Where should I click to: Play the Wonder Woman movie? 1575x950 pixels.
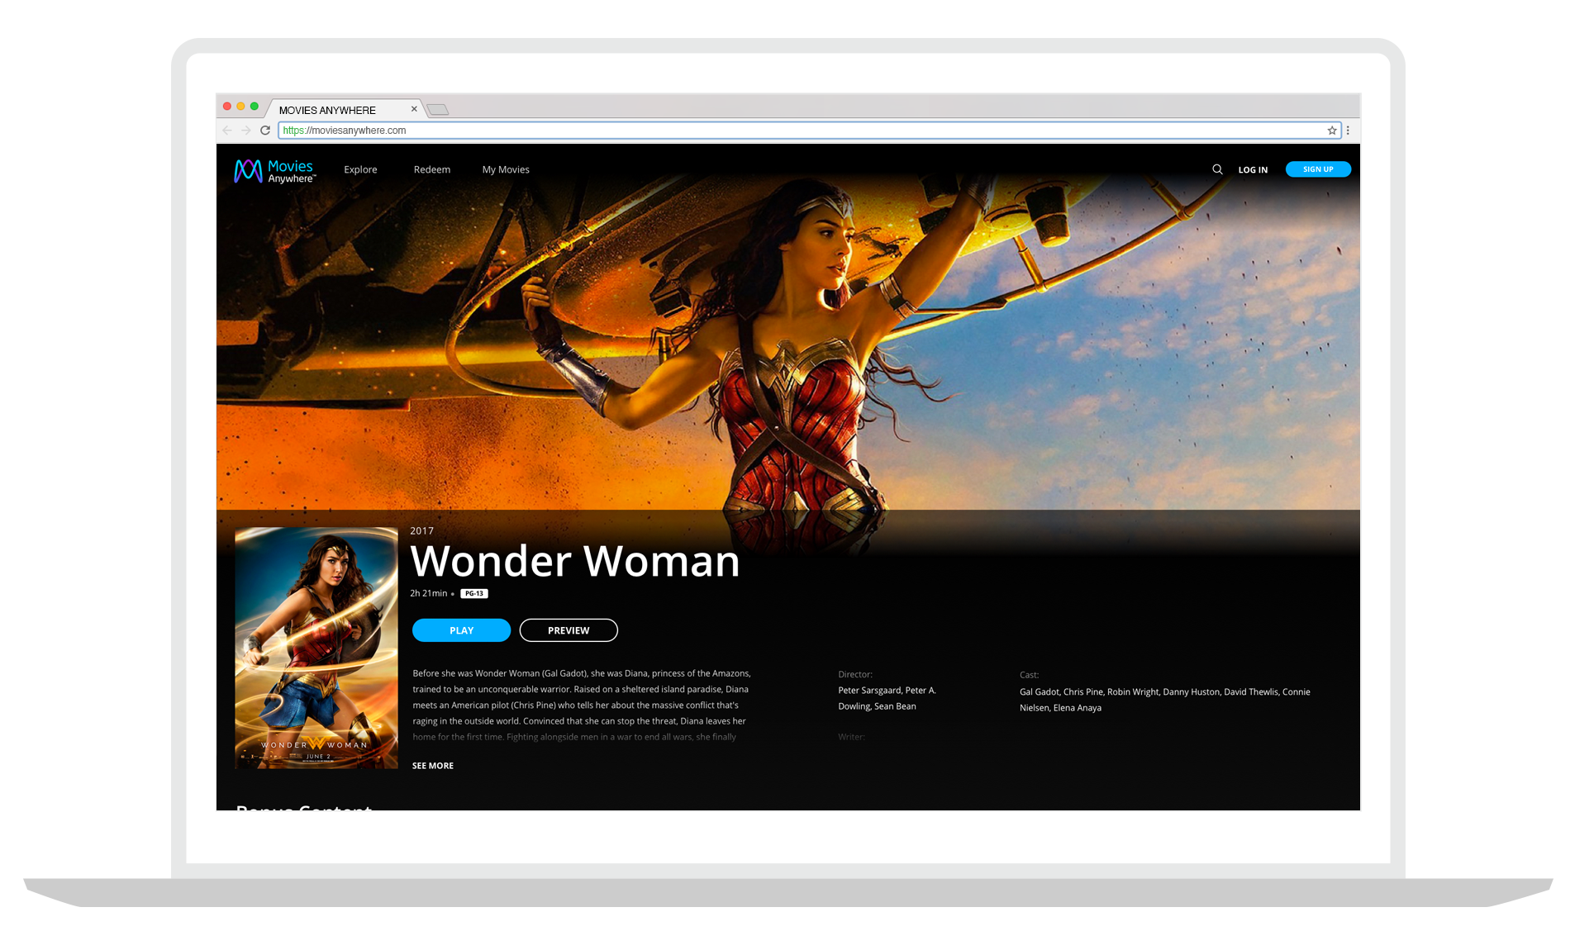461,630
